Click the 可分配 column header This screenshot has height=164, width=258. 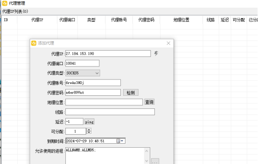tap(239, 20)
